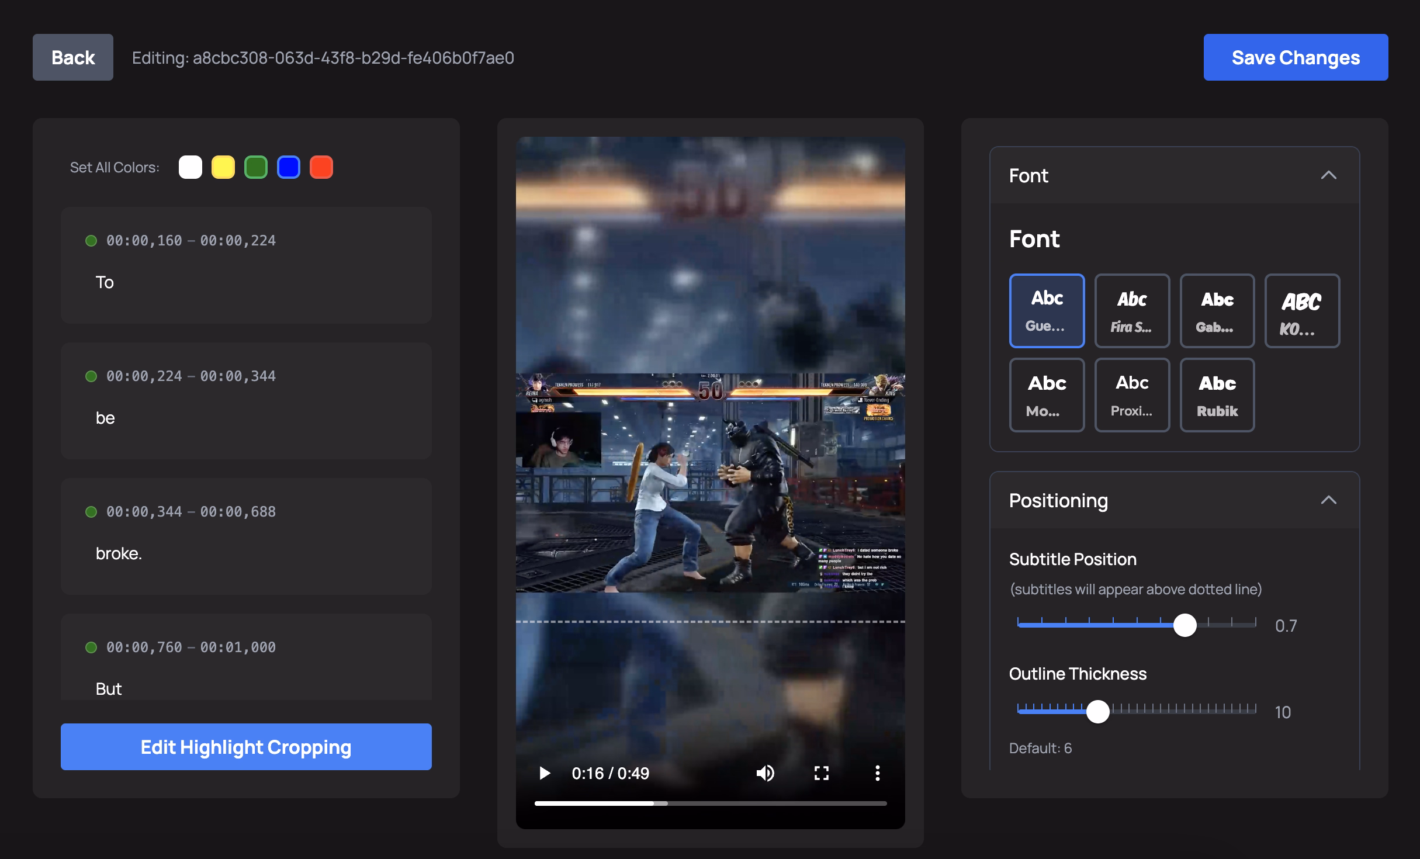Open Edit Highlight Cropping
Image resolution: width=1420 pixels, height=859 pixels.
[246, 747]
